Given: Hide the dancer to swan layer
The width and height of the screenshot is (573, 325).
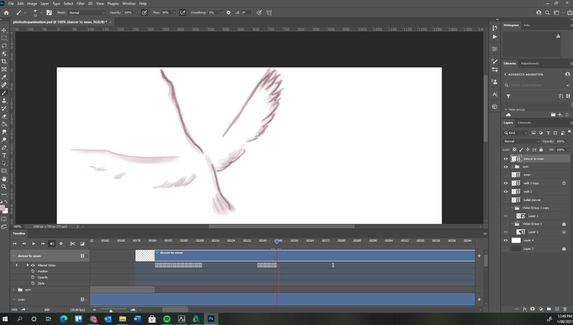Looking at the screenshot, I should click(x=506, y=159).
